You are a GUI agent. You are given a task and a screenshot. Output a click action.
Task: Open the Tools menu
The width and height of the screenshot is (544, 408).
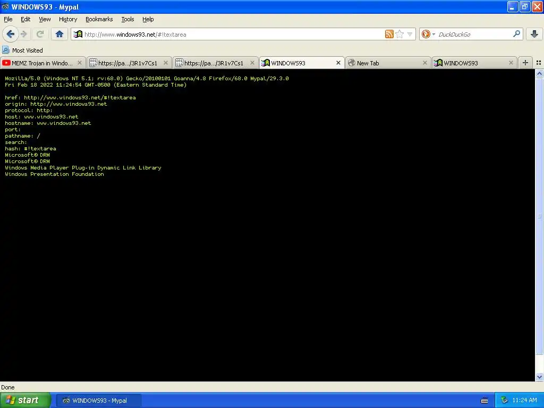point(127,19)
